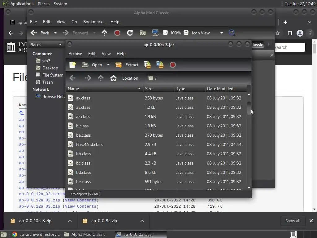Select ax.class file
Image resolution: width=317 pixels, height=238 pixels.
point(156,98)
